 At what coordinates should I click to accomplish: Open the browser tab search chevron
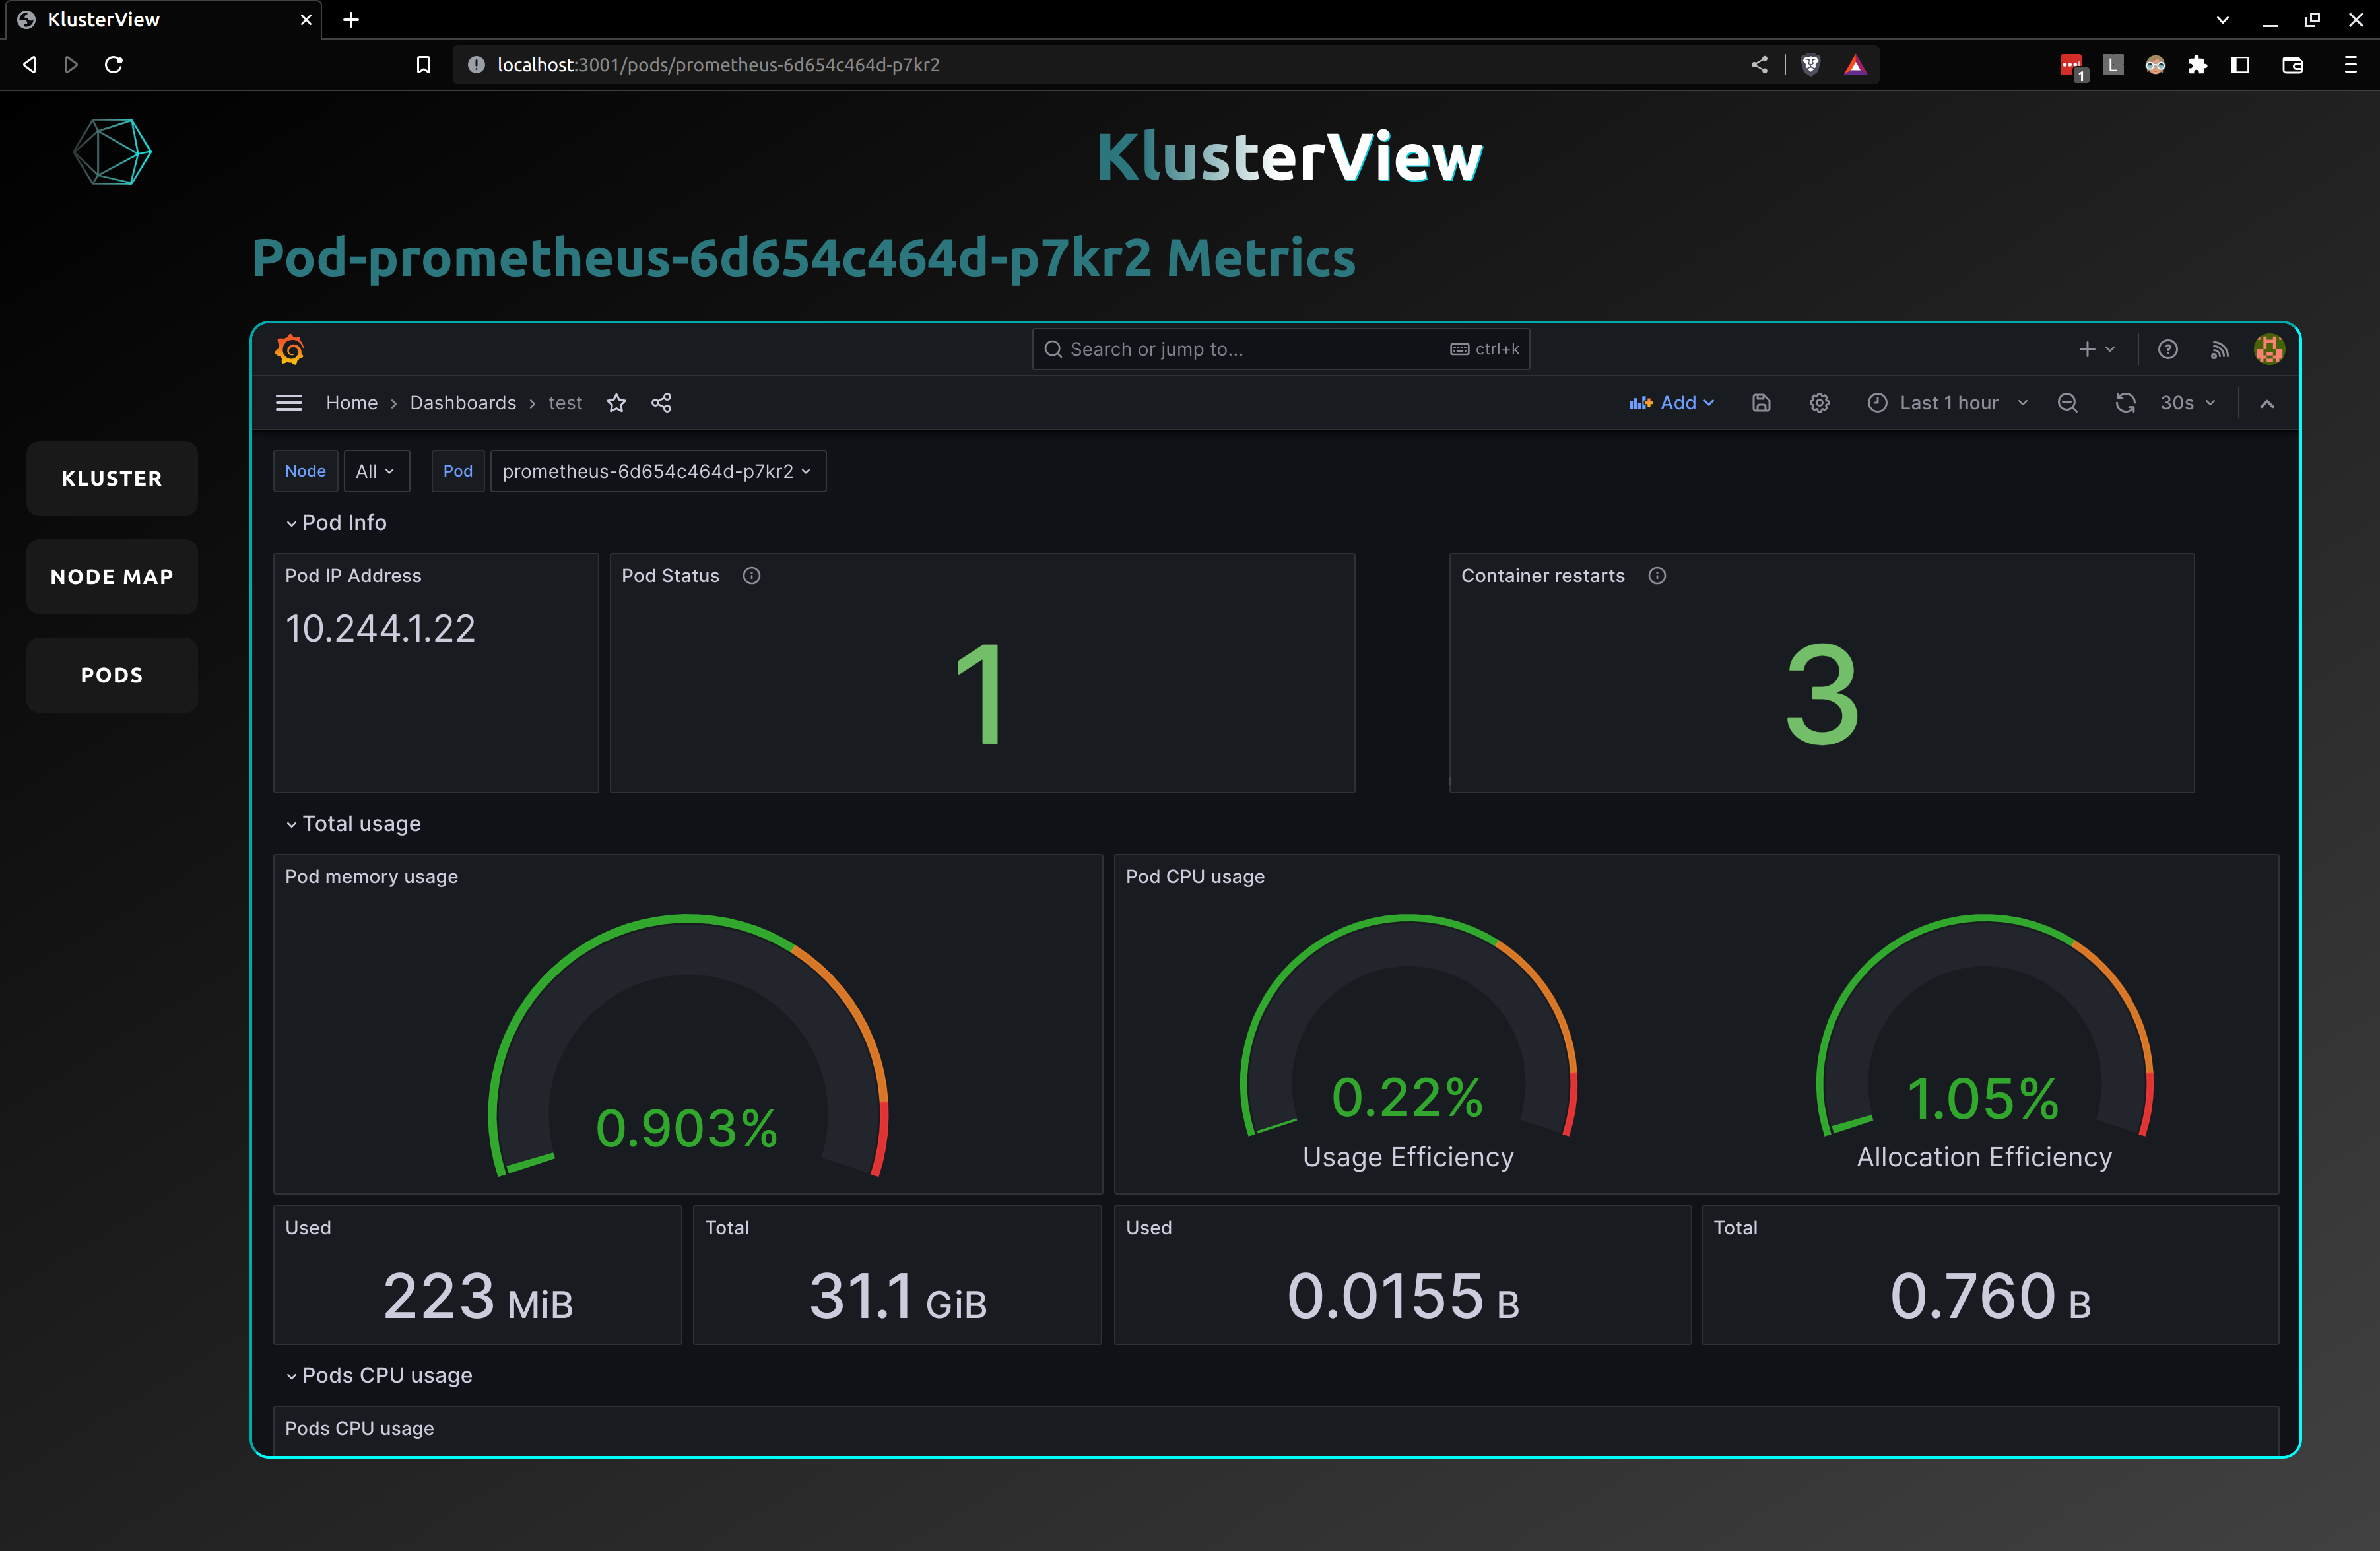[2222, 20]
